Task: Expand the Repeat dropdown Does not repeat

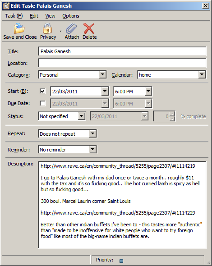Action: coord(92,134)
